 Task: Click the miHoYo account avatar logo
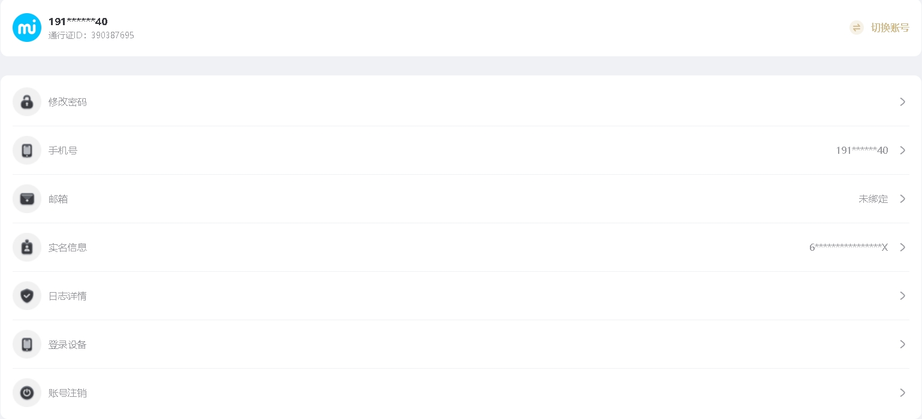pyautogui.click(x=27, y=28)
